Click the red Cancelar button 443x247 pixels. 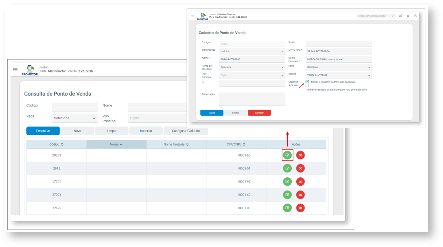(x=259, y=113)
